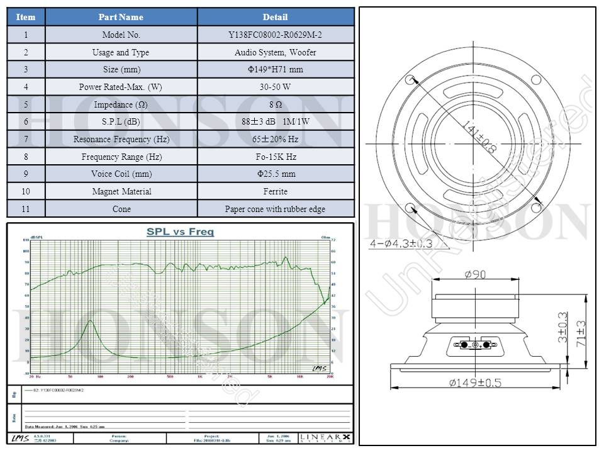The image size is (604, 453).
Task: Click the bottom-left mounting hole on speaker drawing
Action: [411, 208]
